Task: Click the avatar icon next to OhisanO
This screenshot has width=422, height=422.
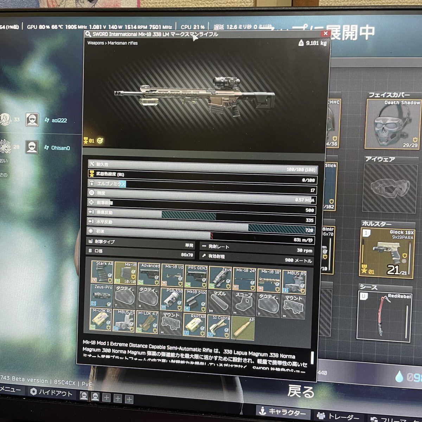Action: (x=32, y=147)
